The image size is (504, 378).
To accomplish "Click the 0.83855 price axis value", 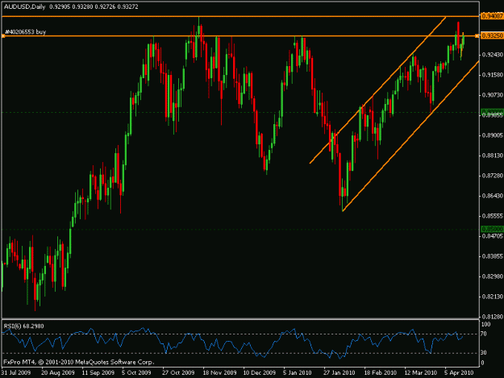I will coord(493,256).
